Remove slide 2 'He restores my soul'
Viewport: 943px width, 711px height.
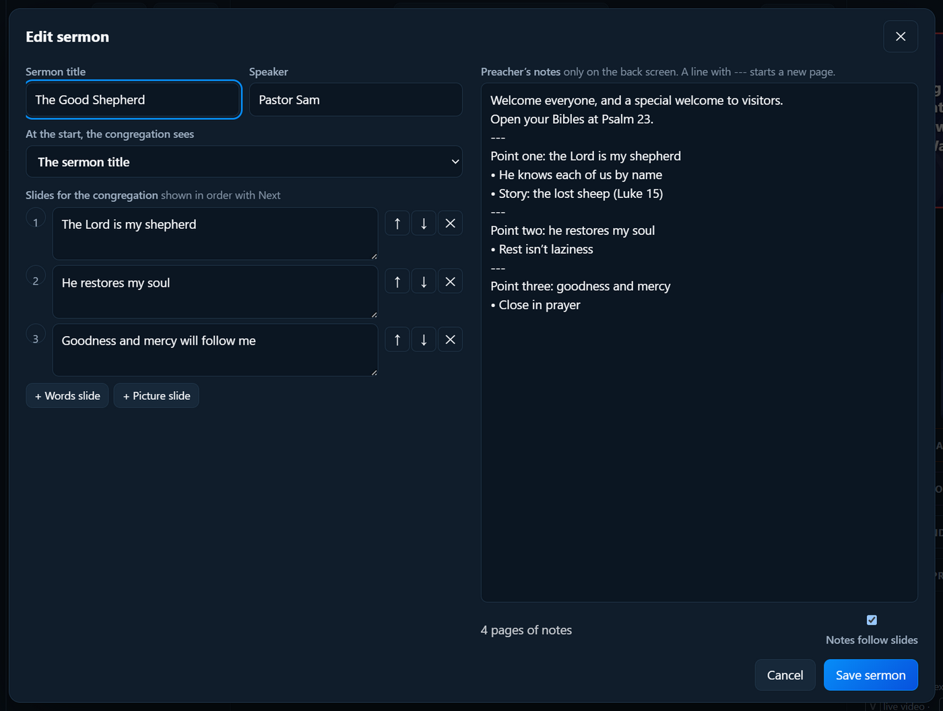pyautogui.click(x=451, y=281)
